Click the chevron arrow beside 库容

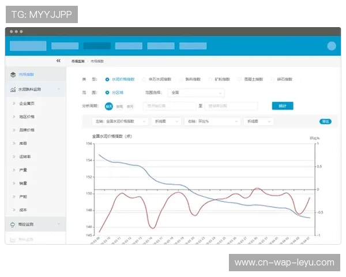13,143
